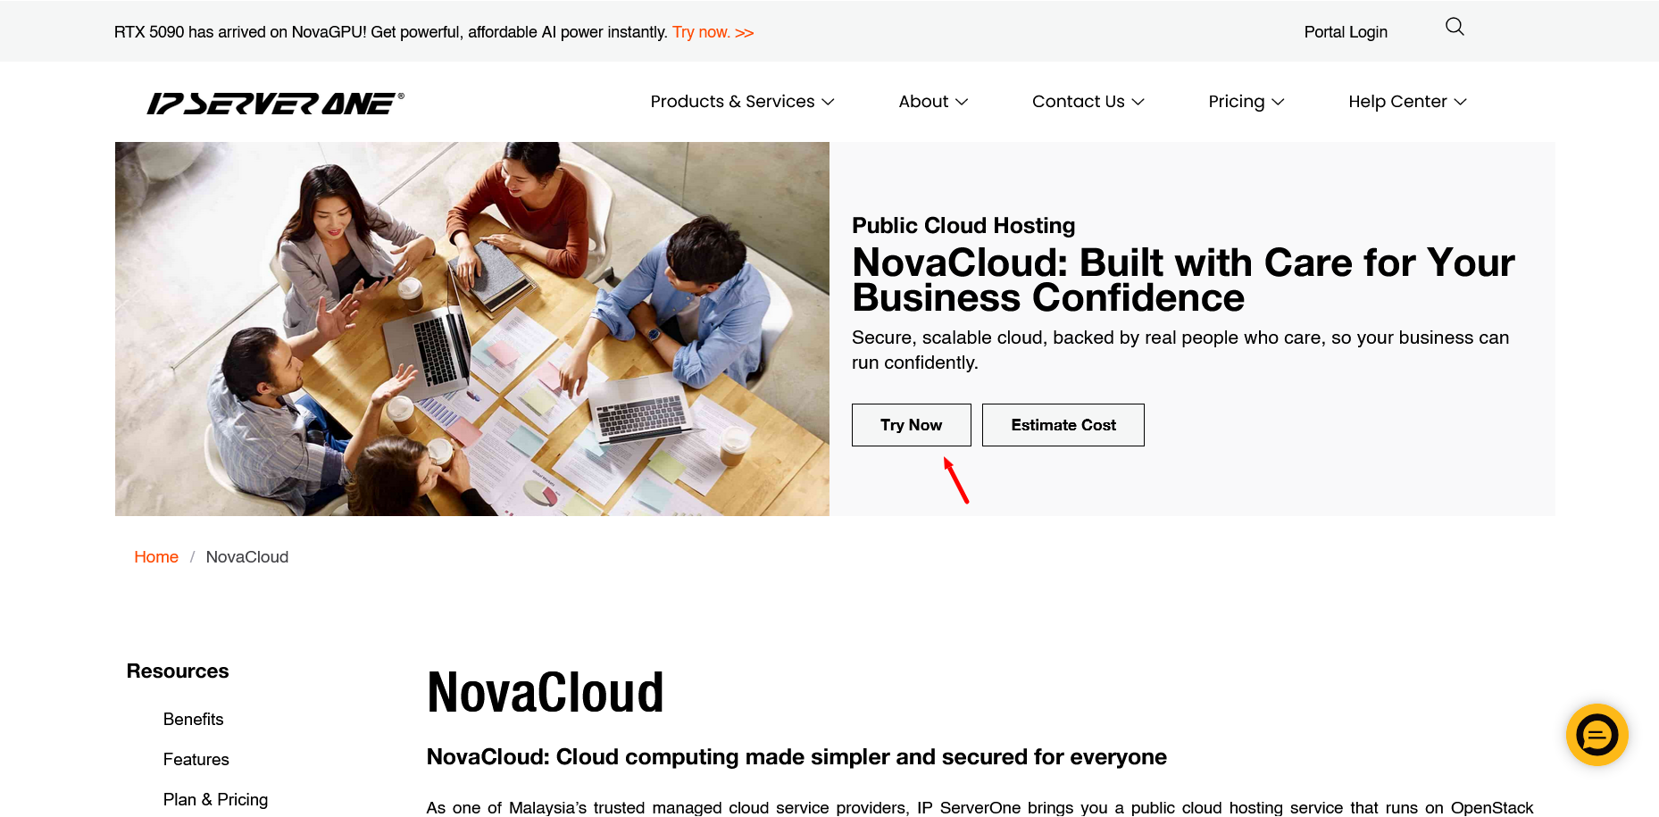Open the search magnifier icon
The height and width of the screenshot is (817, 1659).
tap(1455, 27)
